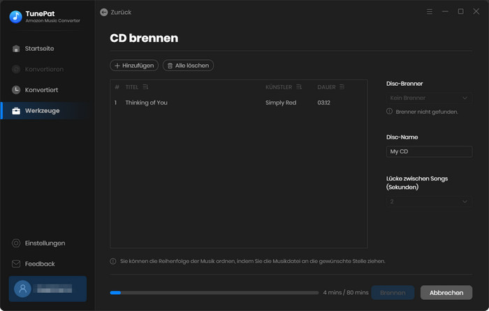Open the user account avatar
Screen dimensions: 489x311
pos(22,289)
